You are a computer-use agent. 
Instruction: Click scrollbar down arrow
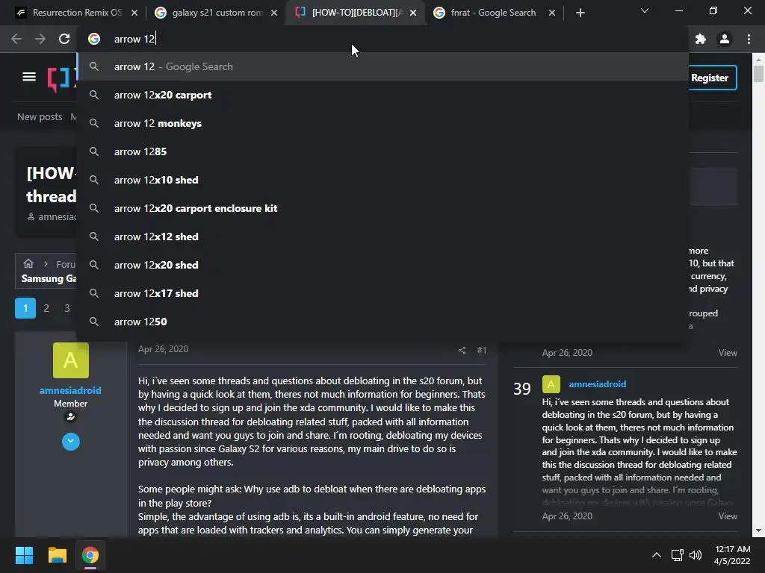758,530
